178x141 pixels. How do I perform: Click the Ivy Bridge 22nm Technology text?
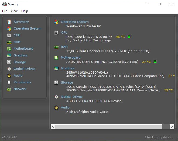coord(88,40)
